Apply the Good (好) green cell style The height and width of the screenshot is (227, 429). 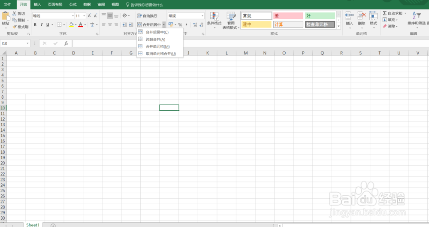[x=320, y=15]
